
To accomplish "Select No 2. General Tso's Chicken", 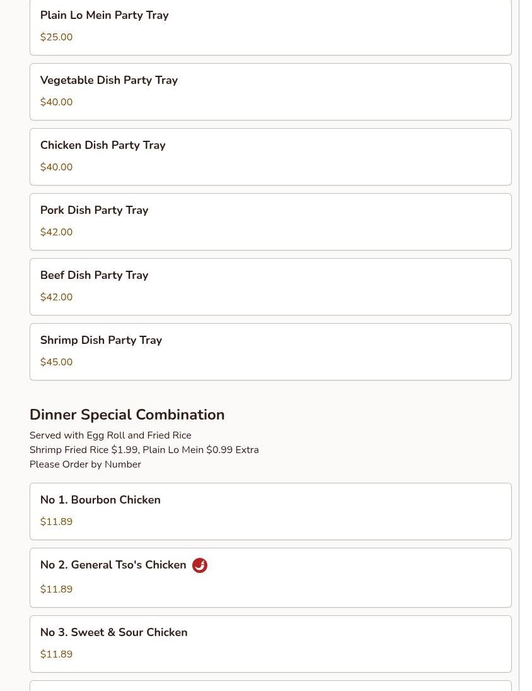I will (113, 565).
